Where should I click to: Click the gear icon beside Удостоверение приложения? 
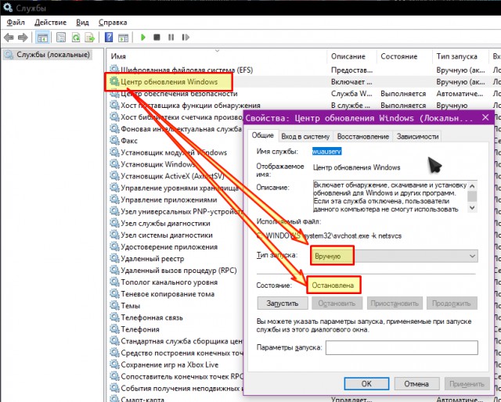(114, 246)
